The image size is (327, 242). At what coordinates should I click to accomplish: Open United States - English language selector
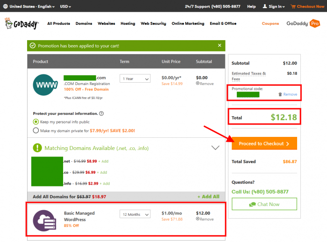(x=32, y=7)
